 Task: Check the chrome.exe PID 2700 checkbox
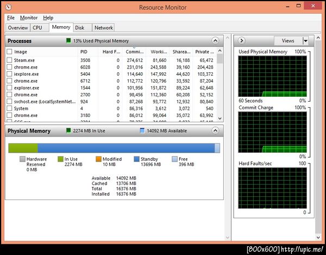click(9, 95)
